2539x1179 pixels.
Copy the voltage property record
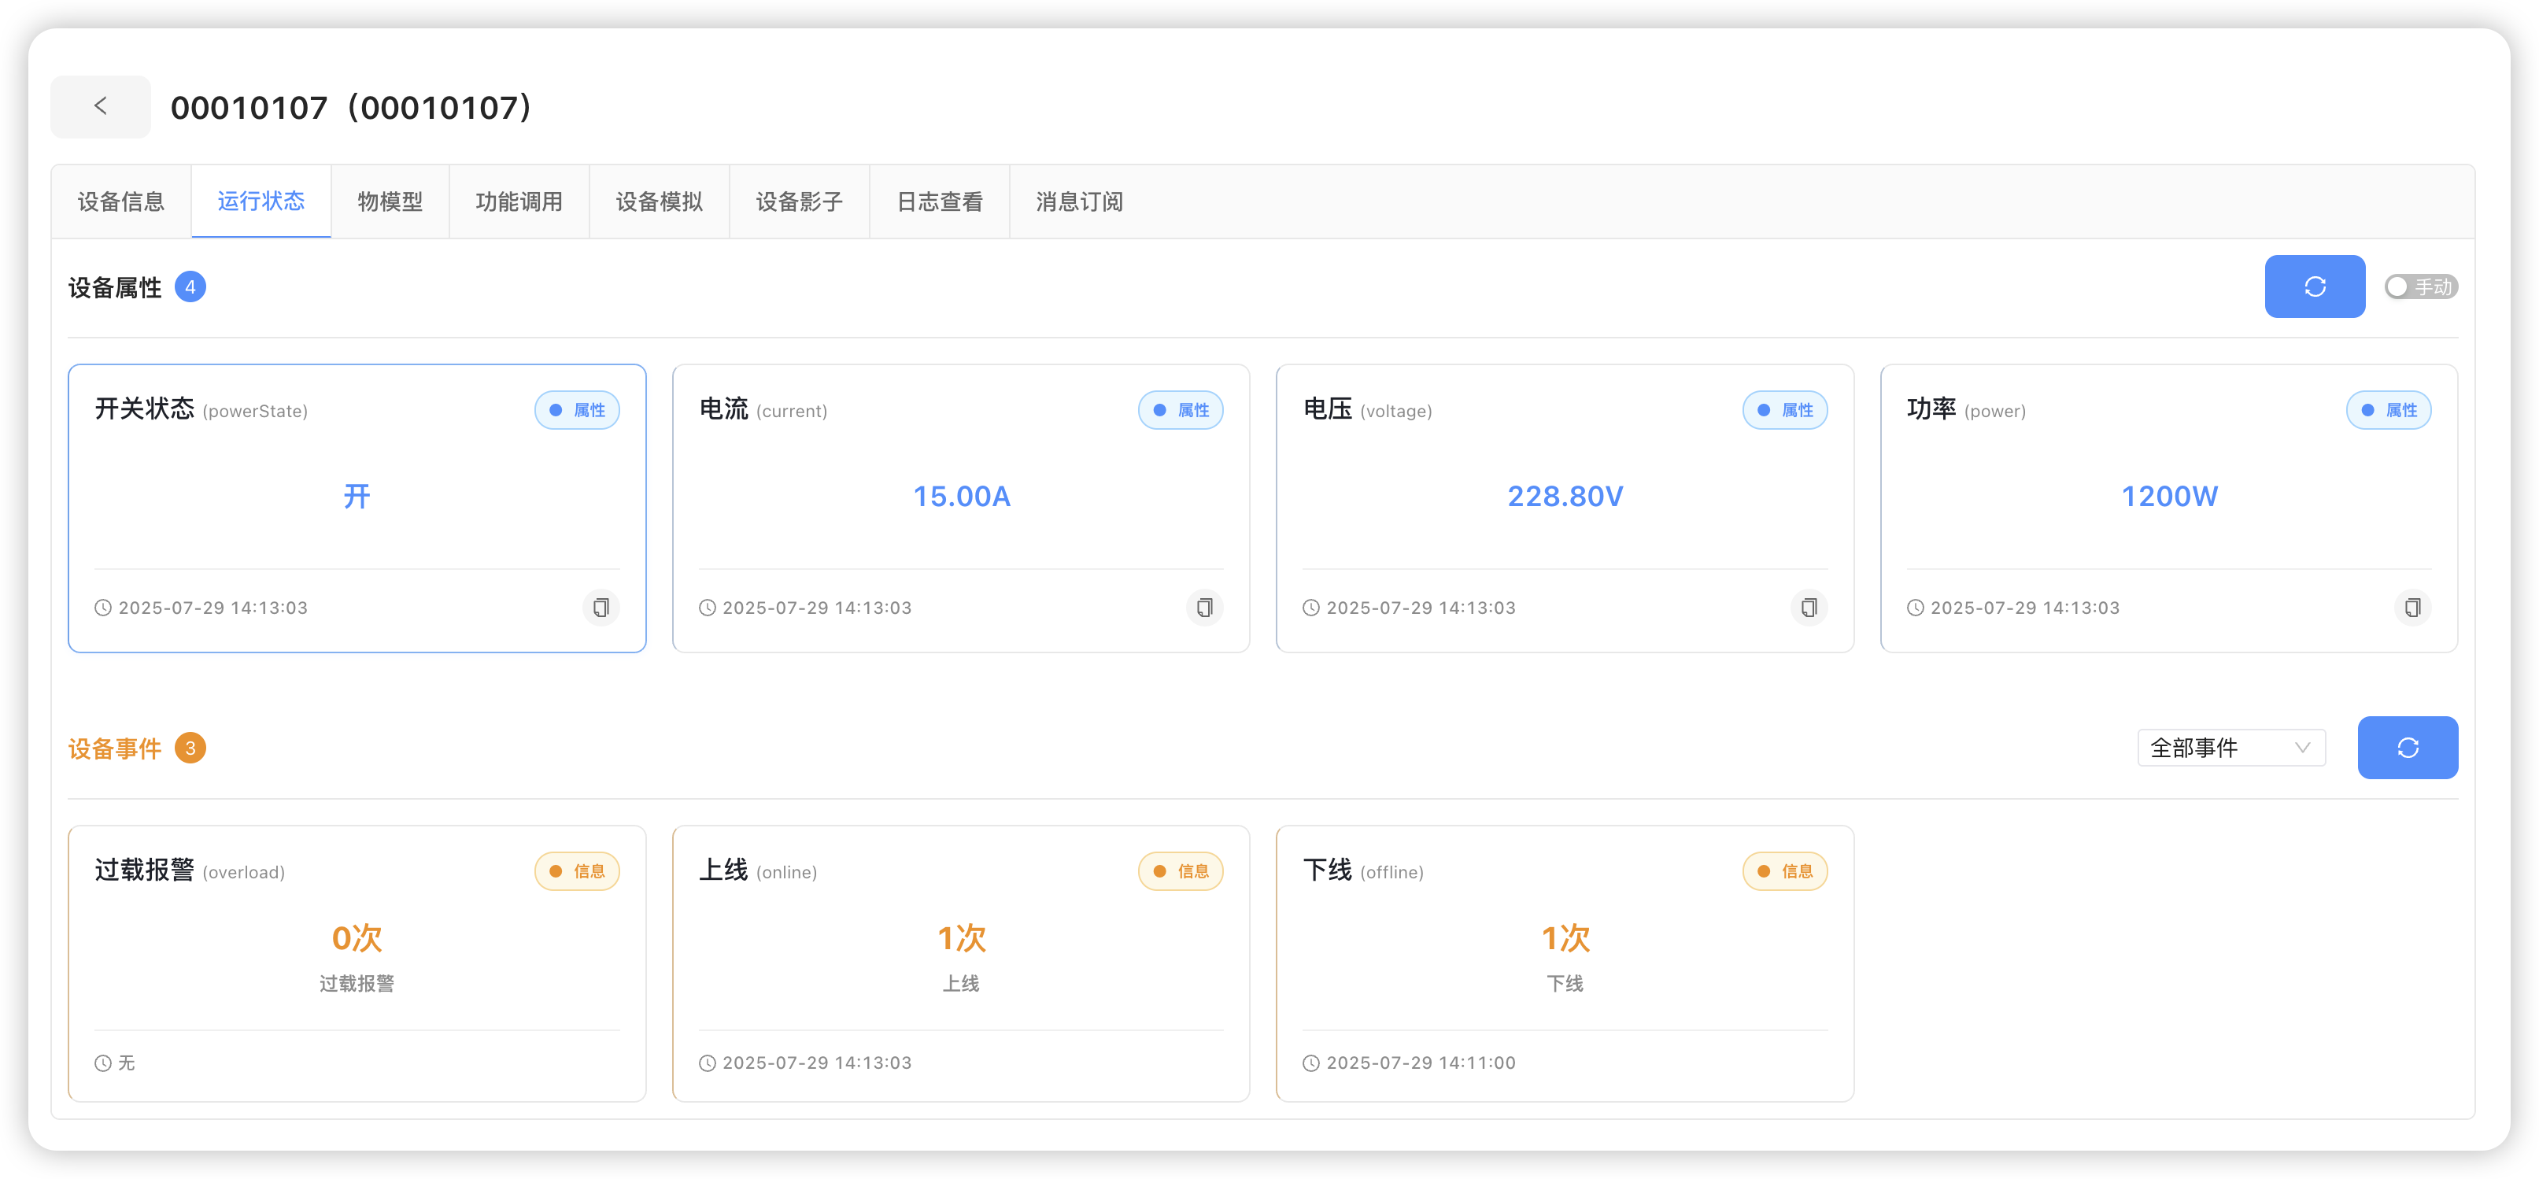tap(1808, 608)
